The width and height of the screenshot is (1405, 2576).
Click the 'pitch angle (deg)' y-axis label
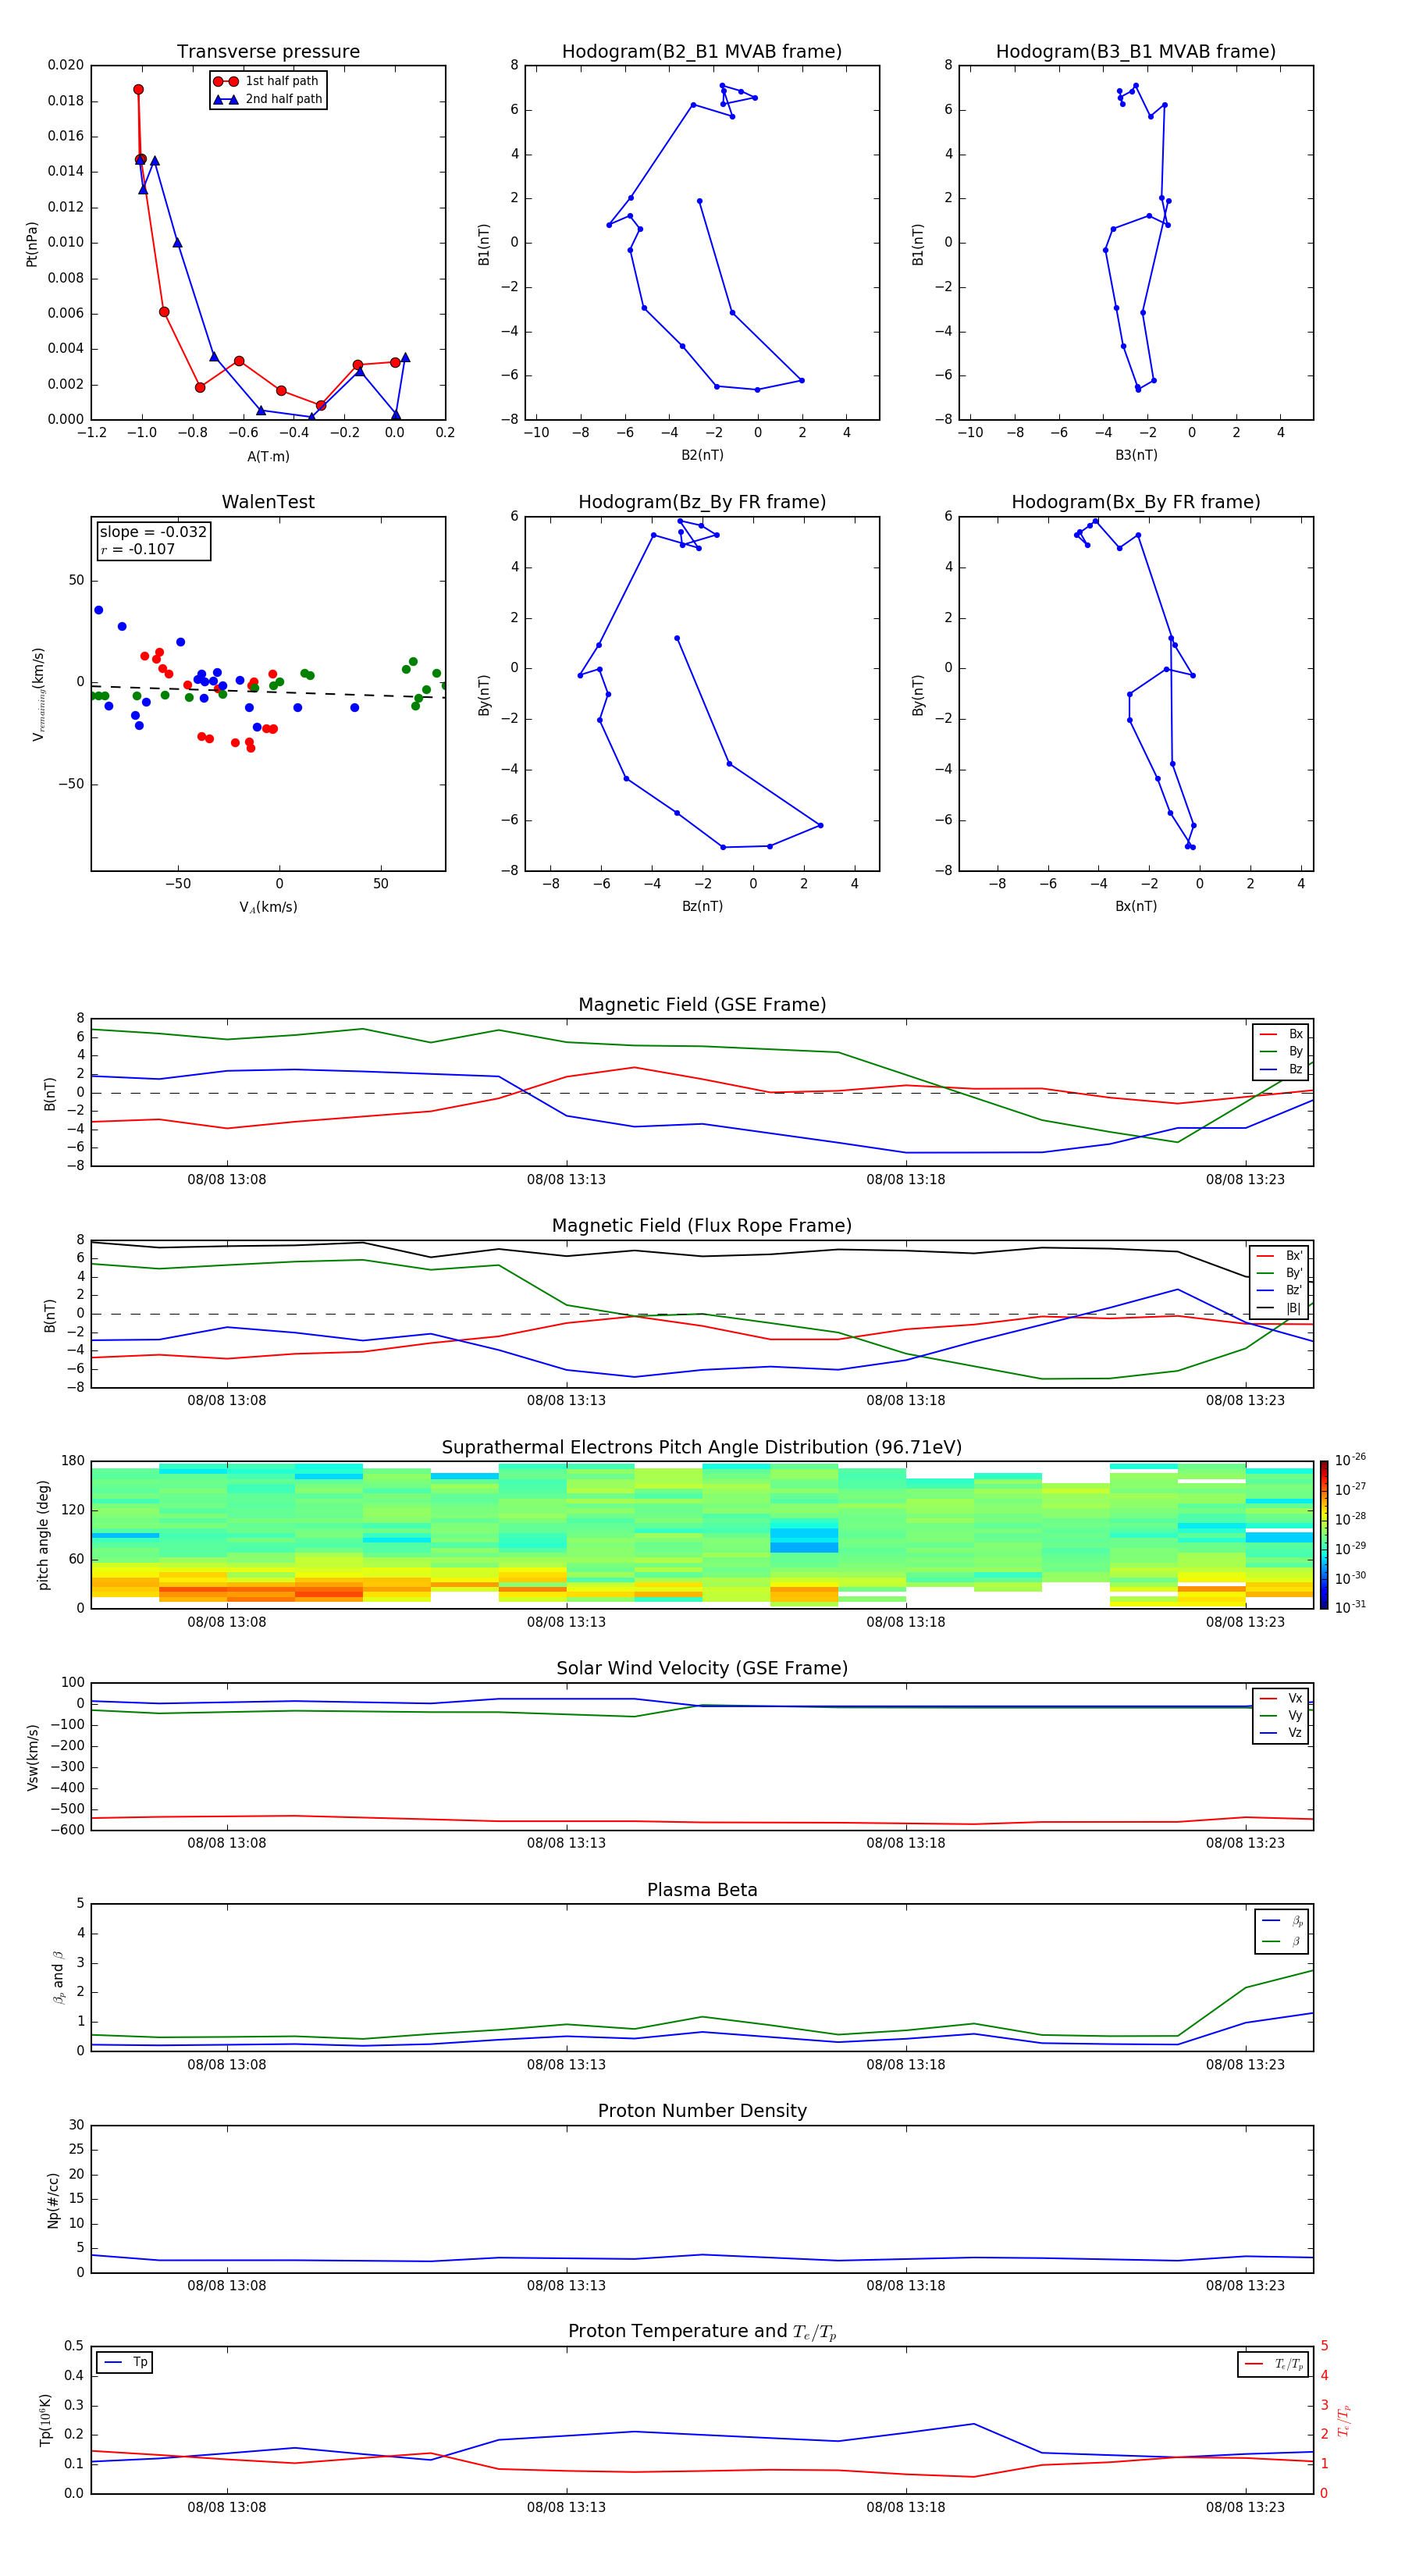(x=43, y=1535)
